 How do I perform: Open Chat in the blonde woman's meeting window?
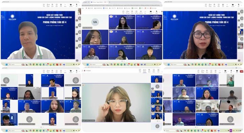(x=140, y=70)
